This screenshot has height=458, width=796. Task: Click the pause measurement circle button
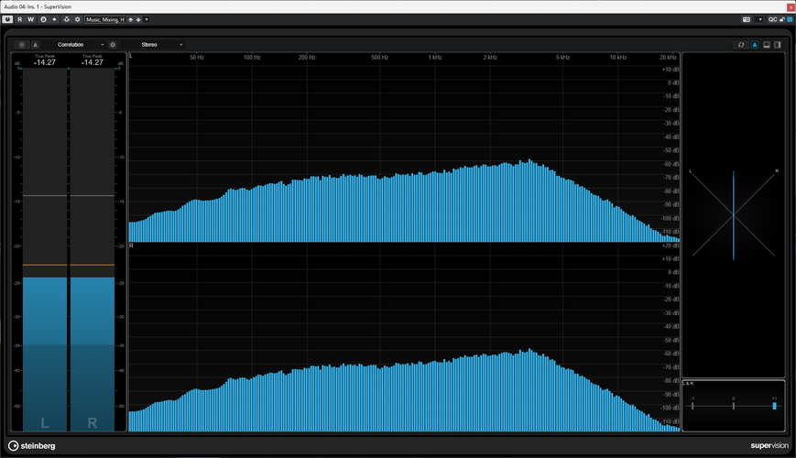pos(22,45)
